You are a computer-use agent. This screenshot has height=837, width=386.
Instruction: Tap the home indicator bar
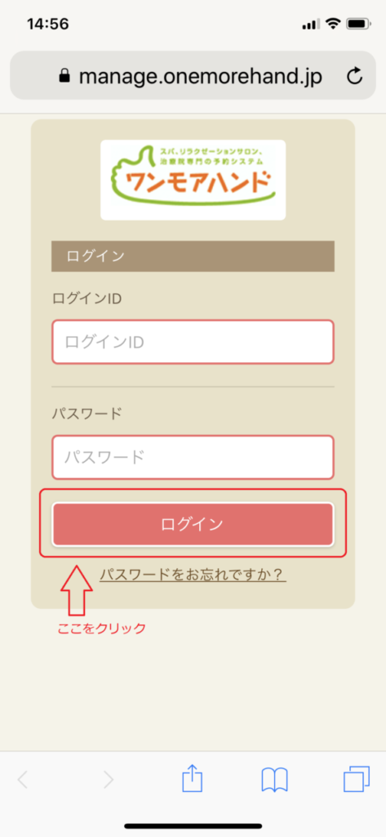tap(193, 826)
